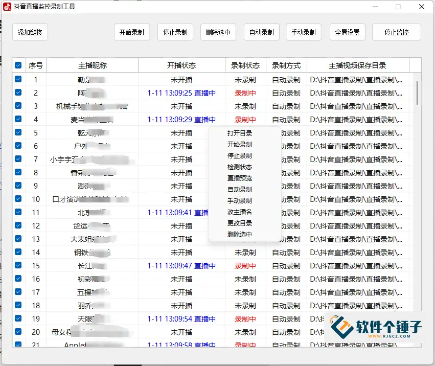Click the red 录制中 cell in row 2
This screenshot has height=366, width=435.
point(245,93)
